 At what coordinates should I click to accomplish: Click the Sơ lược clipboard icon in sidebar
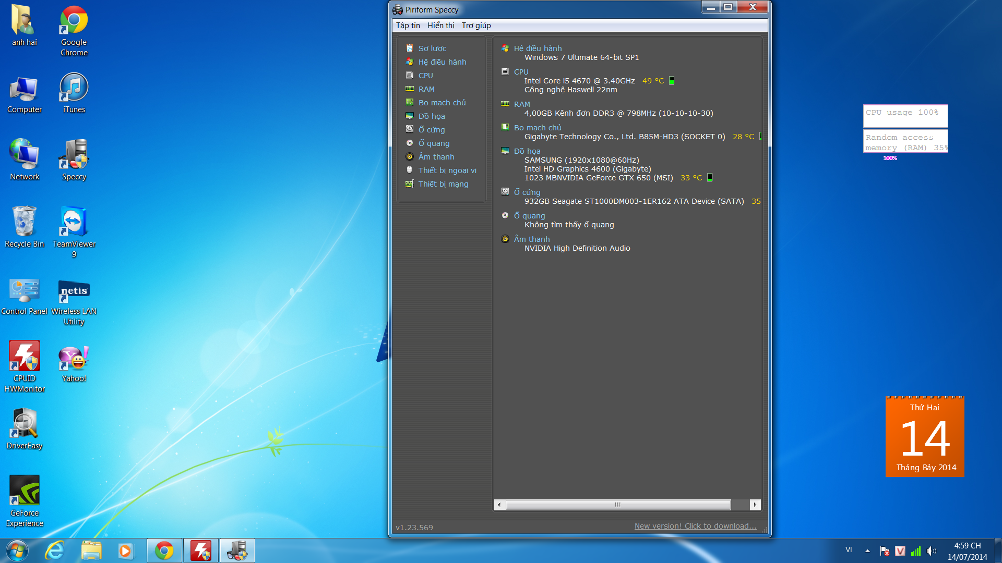tap(410, 48)
